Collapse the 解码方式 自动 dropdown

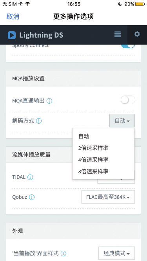(x=122, y=121)
